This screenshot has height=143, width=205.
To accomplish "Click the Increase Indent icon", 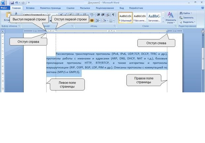I will pos(103,15).
